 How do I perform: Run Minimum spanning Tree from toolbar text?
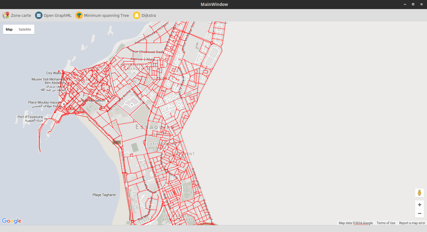(106, 15)
